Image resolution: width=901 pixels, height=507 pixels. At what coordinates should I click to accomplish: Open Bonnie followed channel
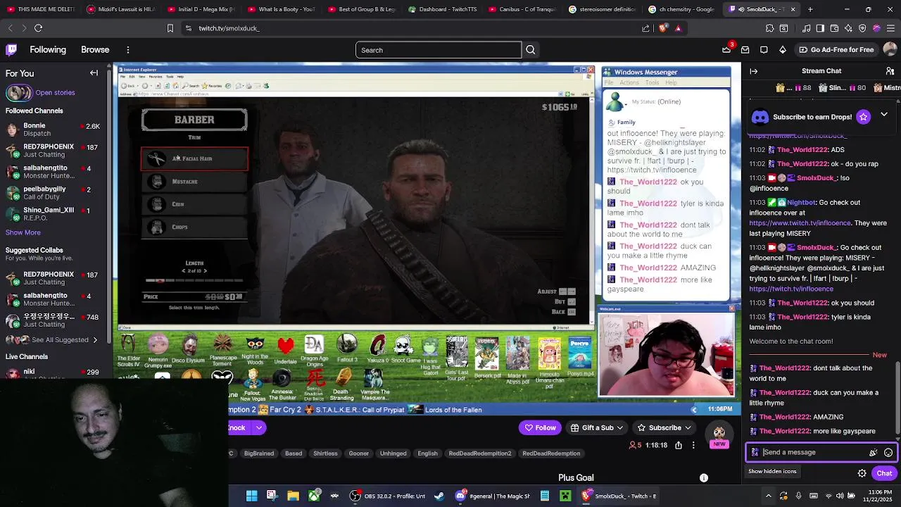[55, 130]
